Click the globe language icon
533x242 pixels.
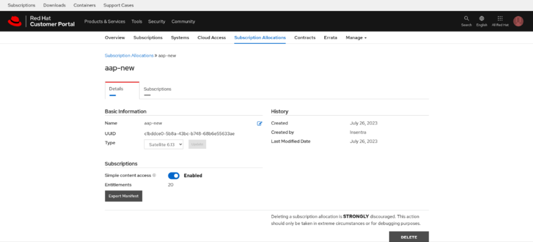[x=481, y=19]
